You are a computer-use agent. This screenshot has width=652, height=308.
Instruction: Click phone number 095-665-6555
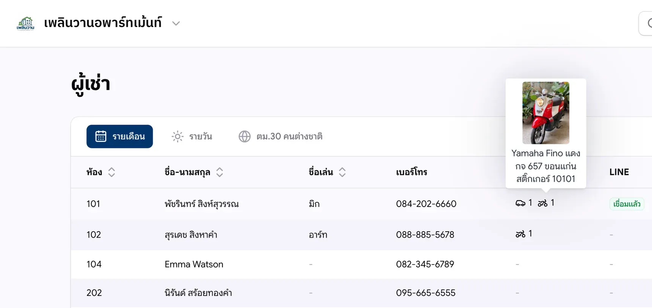pyautogui.click(x=426, y=293)
